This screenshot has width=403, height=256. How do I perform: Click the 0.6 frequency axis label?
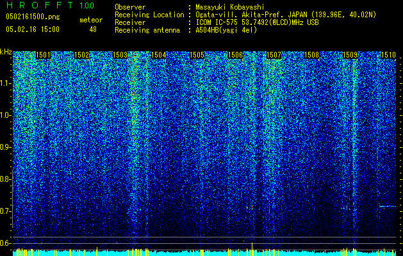(x=5, y=243)
